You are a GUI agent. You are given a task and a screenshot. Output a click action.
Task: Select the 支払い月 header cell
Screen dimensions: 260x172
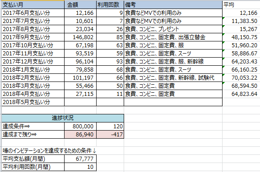pos(33,5)
